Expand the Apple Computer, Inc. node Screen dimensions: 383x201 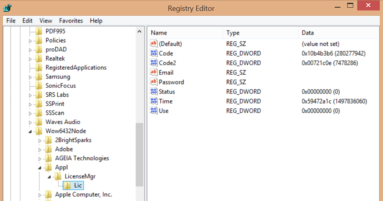[40, 195]
